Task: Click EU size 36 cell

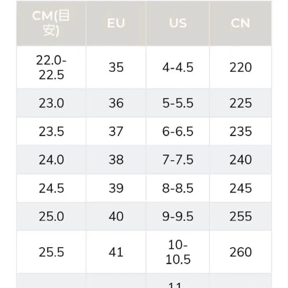Action: [x=116, y=103]
